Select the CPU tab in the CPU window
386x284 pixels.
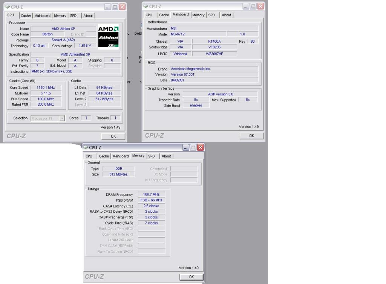pos(11,15)
